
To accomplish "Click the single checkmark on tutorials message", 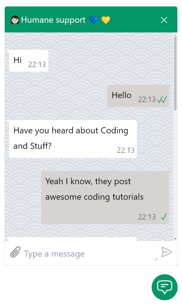I will coord(164,217).
